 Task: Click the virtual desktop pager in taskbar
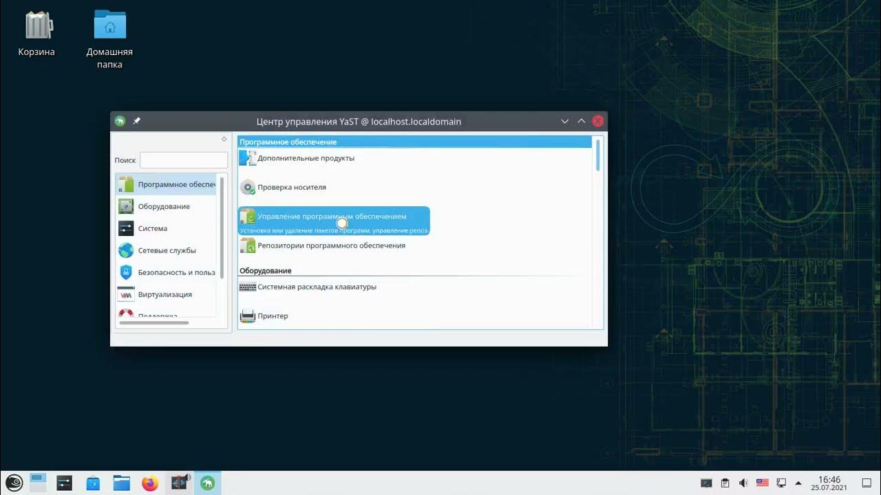[x=38, y=483]
